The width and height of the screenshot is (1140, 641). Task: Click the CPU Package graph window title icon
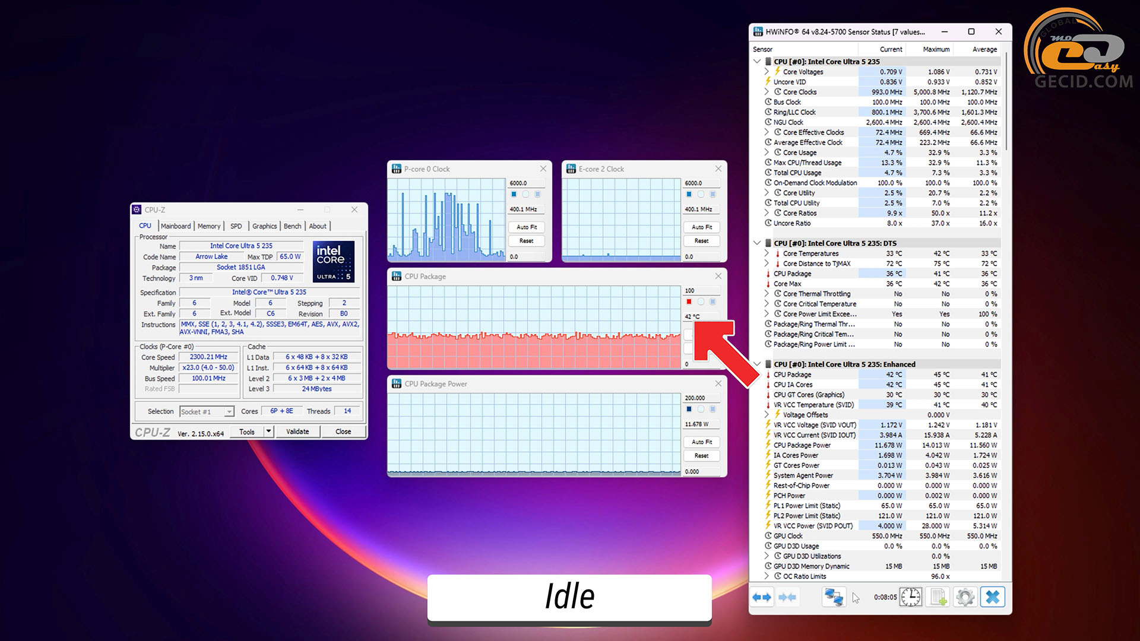pyautogui.click(x=397, y=277)
